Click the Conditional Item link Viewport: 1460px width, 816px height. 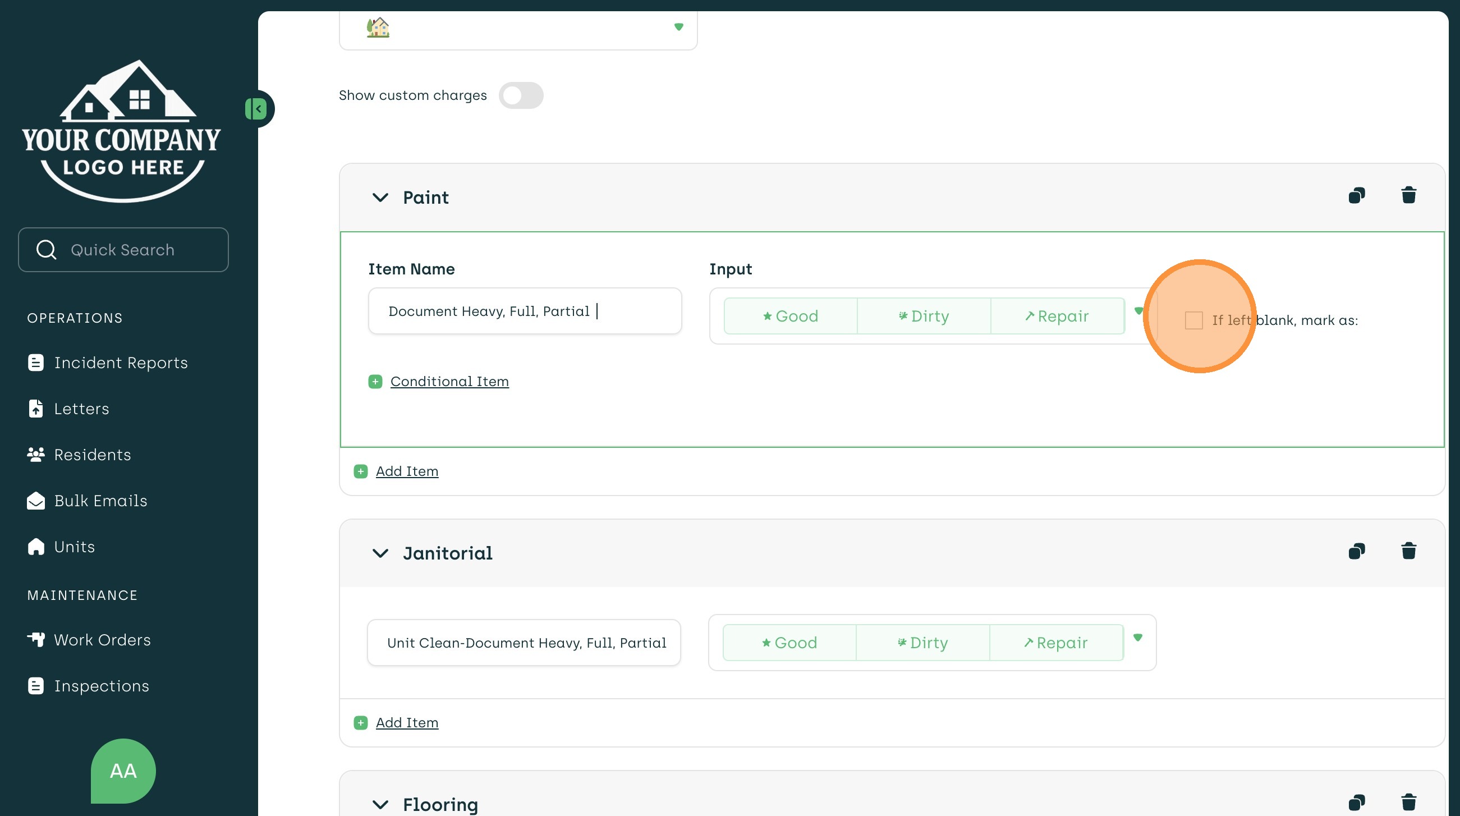tap(449, 382)
